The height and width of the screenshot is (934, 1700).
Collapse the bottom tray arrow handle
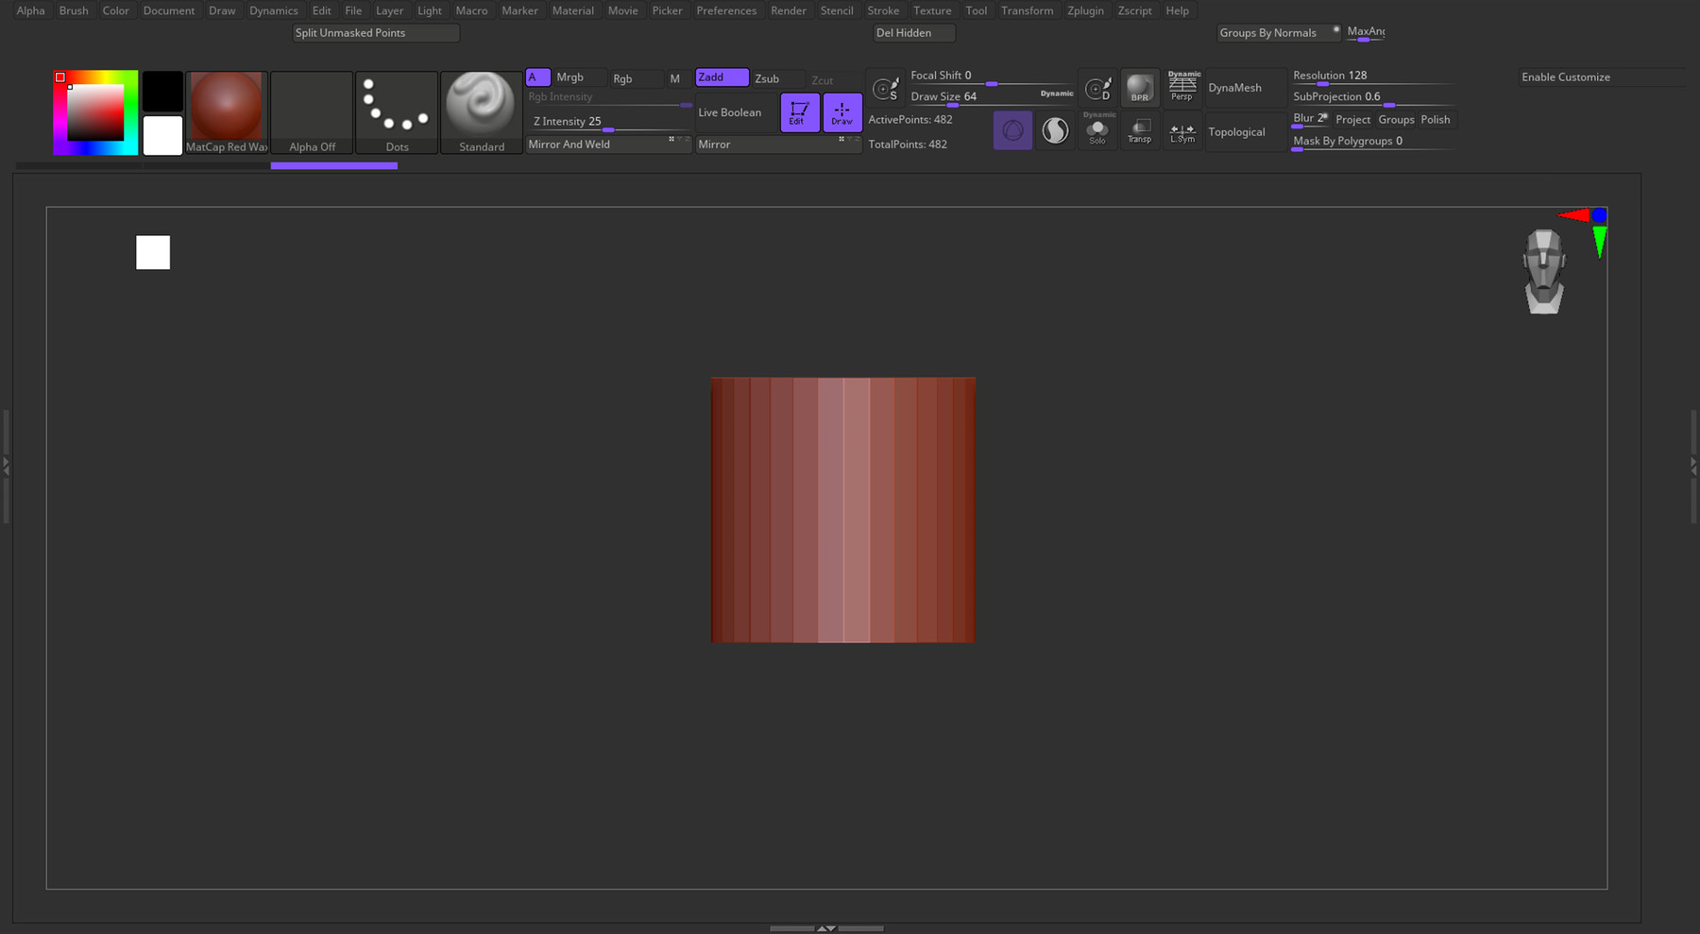tap(826, 928)
